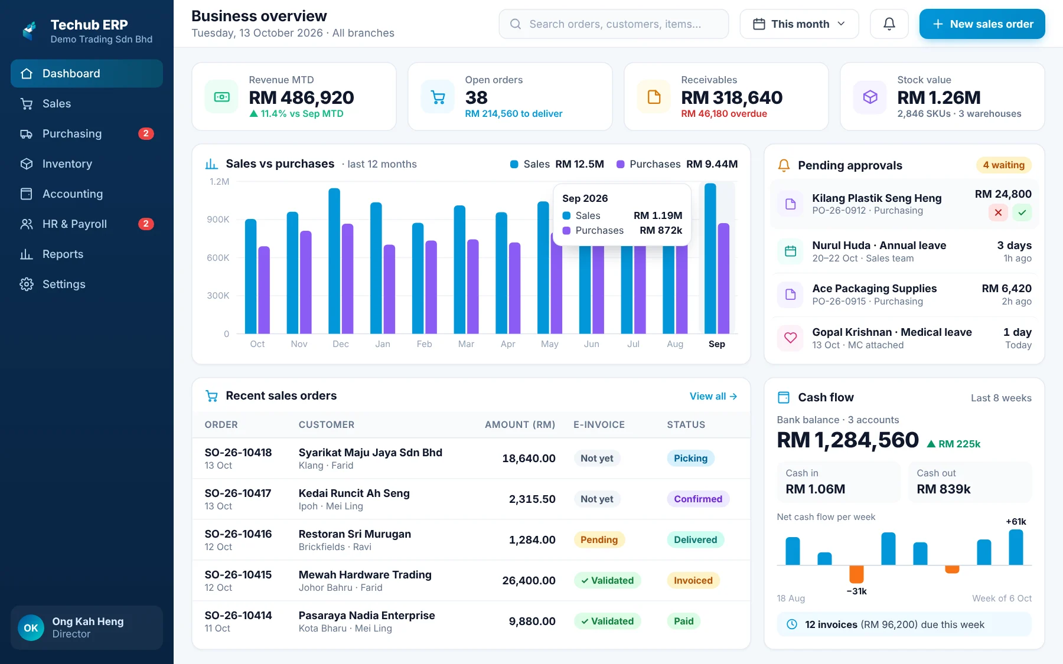Click Validated e-invoice badge for SO-26-10415

pos(607,581)
